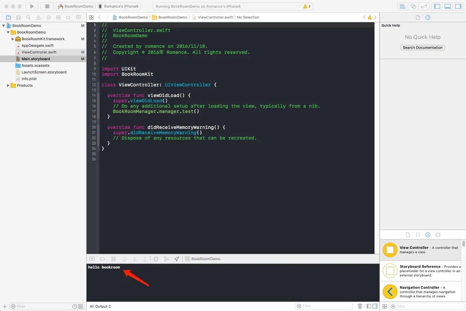Show the Code Snippet library
The width and height of the screenshot is (466, 311).
[x=418, y=235]
